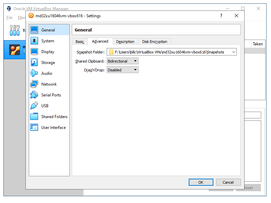Click the dialog help question mark
This screenshot has width=271, height=203.
coord(221,16)
